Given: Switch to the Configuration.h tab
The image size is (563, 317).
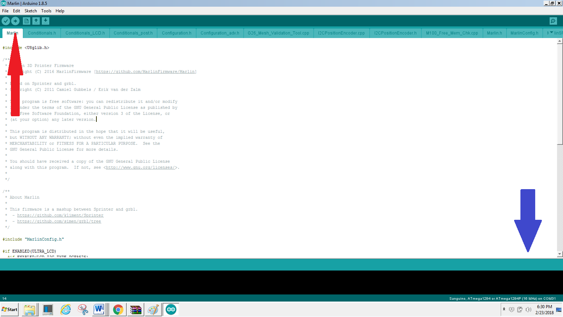Looking at the screenshot, I should 177,33.
